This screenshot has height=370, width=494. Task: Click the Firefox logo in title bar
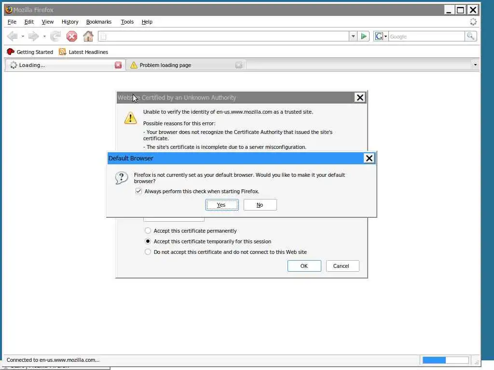(x=9, y=10)
